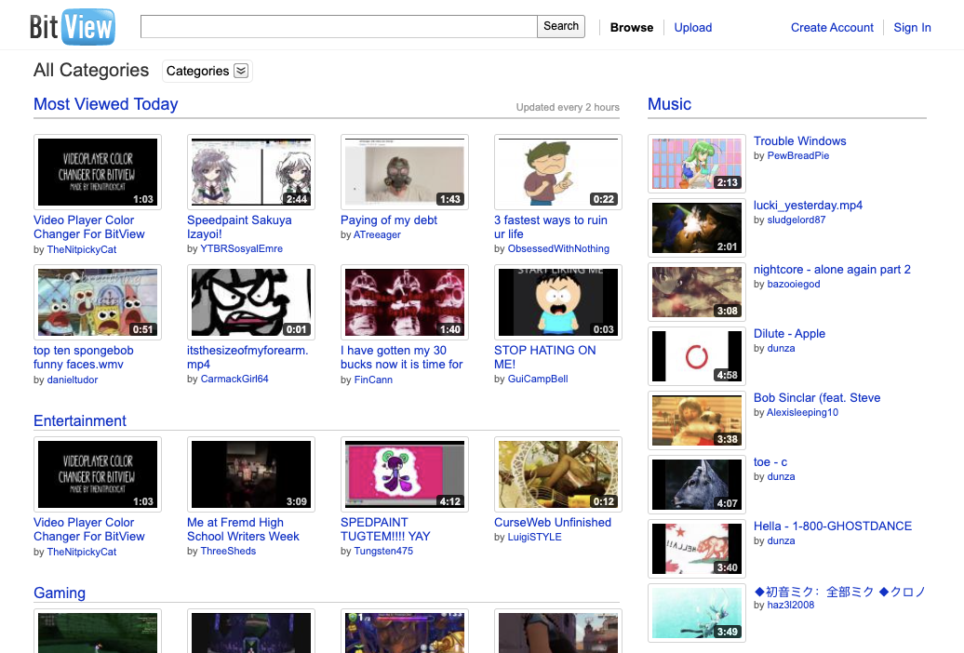
Task: Click the Search button
Action: 561,26
